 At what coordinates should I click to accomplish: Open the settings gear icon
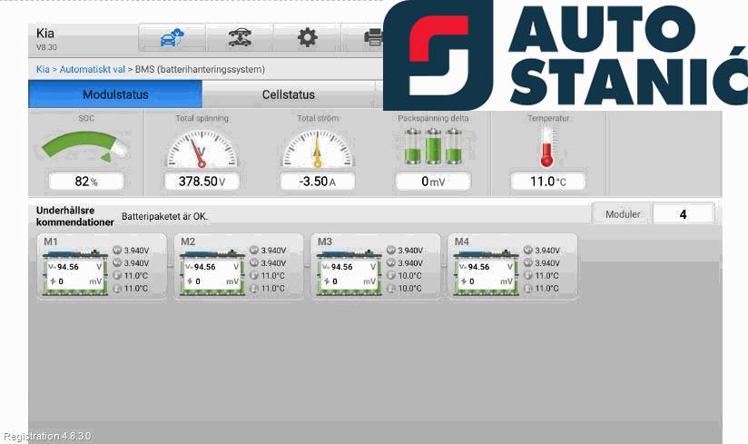[x=307, y=37]
